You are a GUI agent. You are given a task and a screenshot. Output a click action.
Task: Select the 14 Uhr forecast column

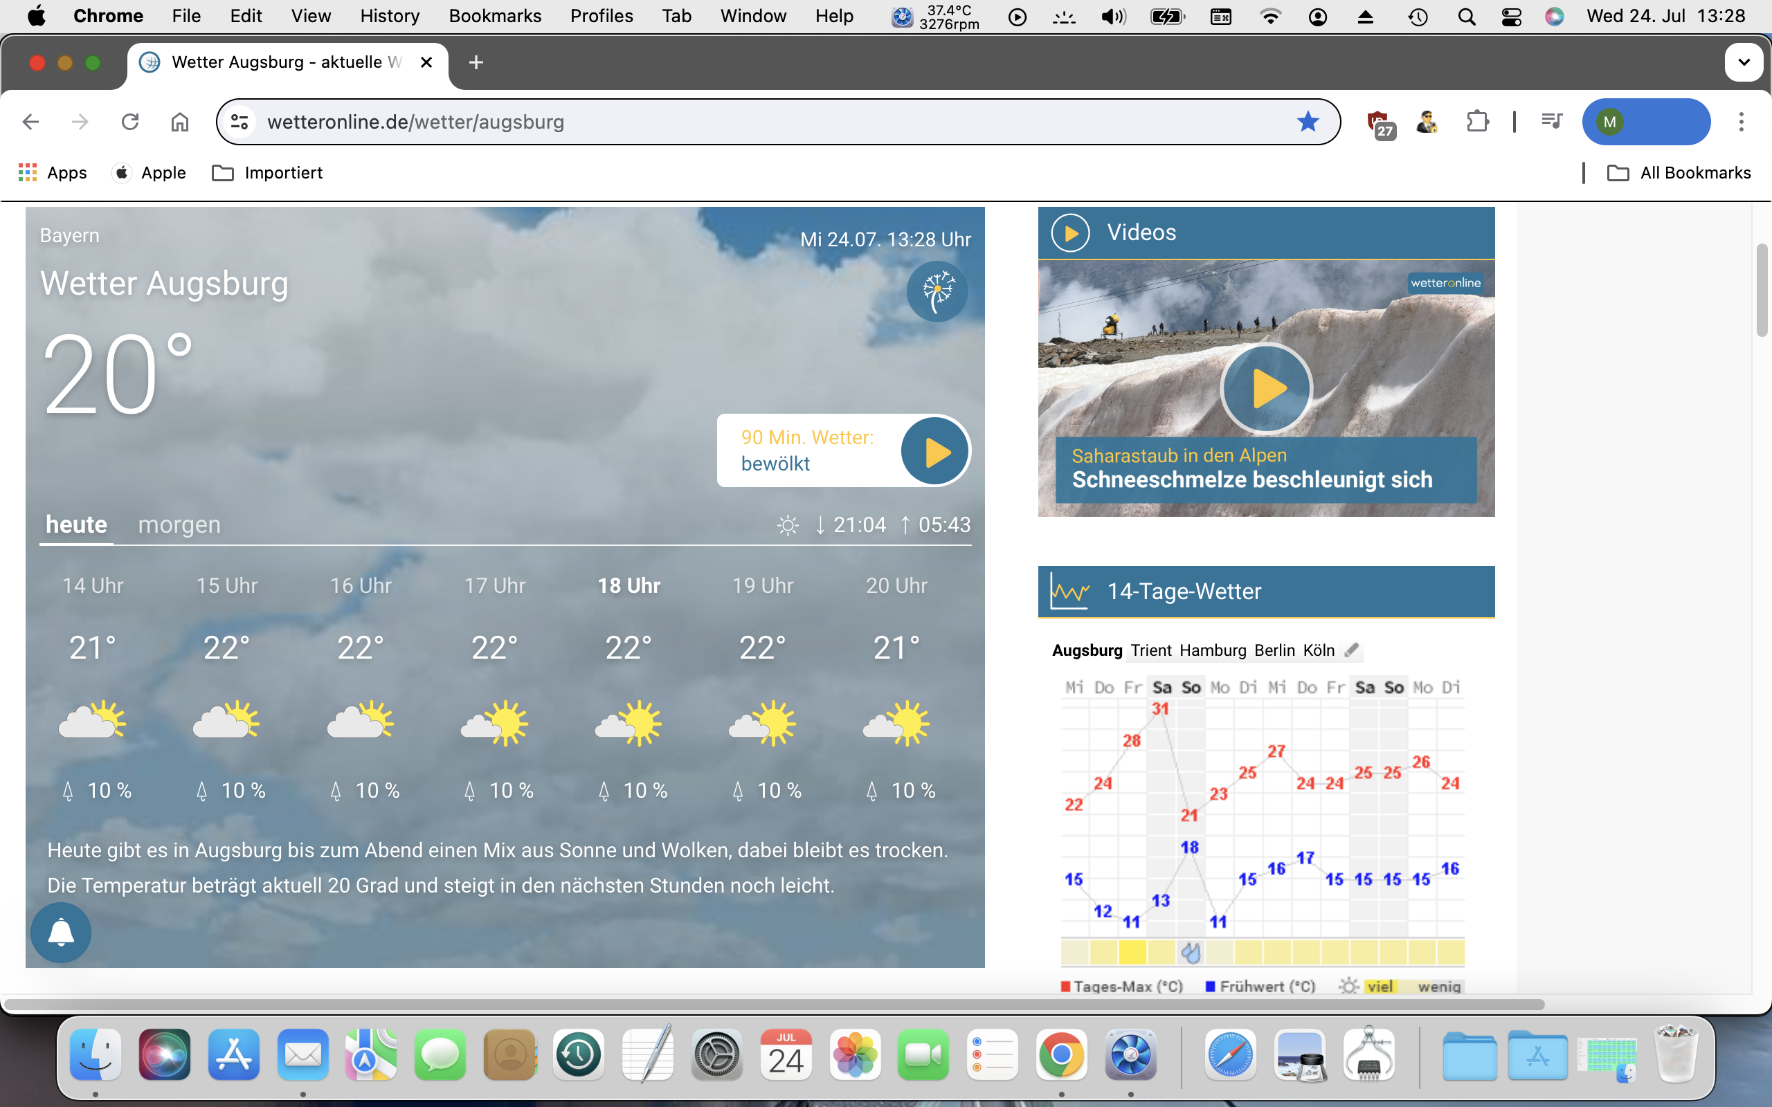pyautogui.click(x=93, y=688)
